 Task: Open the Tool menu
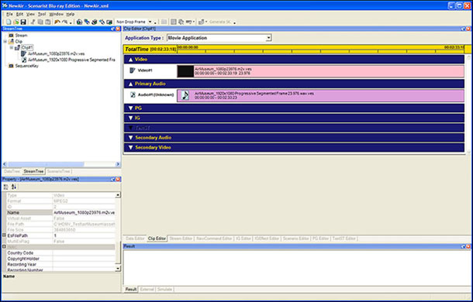click(x=42, y=14)
